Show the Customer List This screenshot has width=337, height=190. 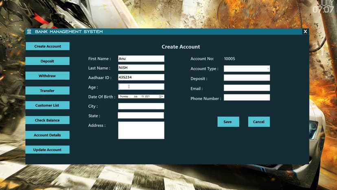click(48, 105)
